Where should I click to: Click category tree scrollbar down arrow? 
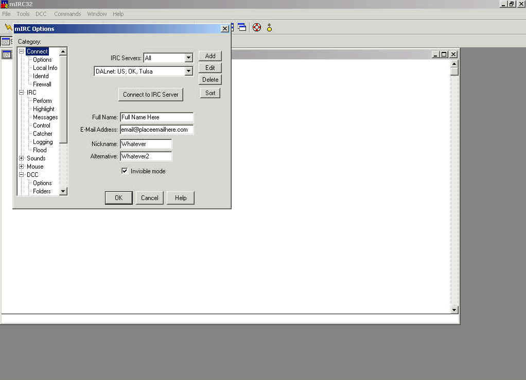click(x=63, y=191)
